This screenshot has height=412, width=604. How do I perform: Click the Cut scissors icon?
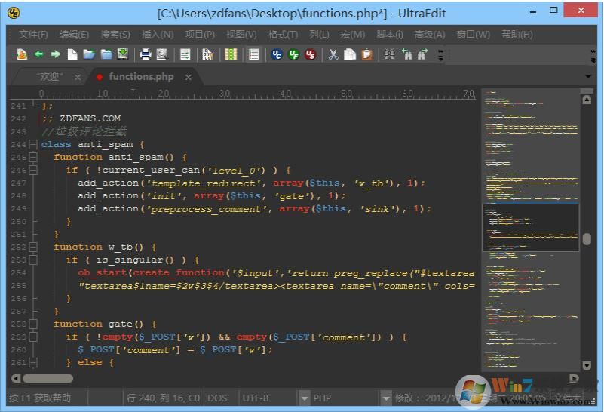click(333, 54)
